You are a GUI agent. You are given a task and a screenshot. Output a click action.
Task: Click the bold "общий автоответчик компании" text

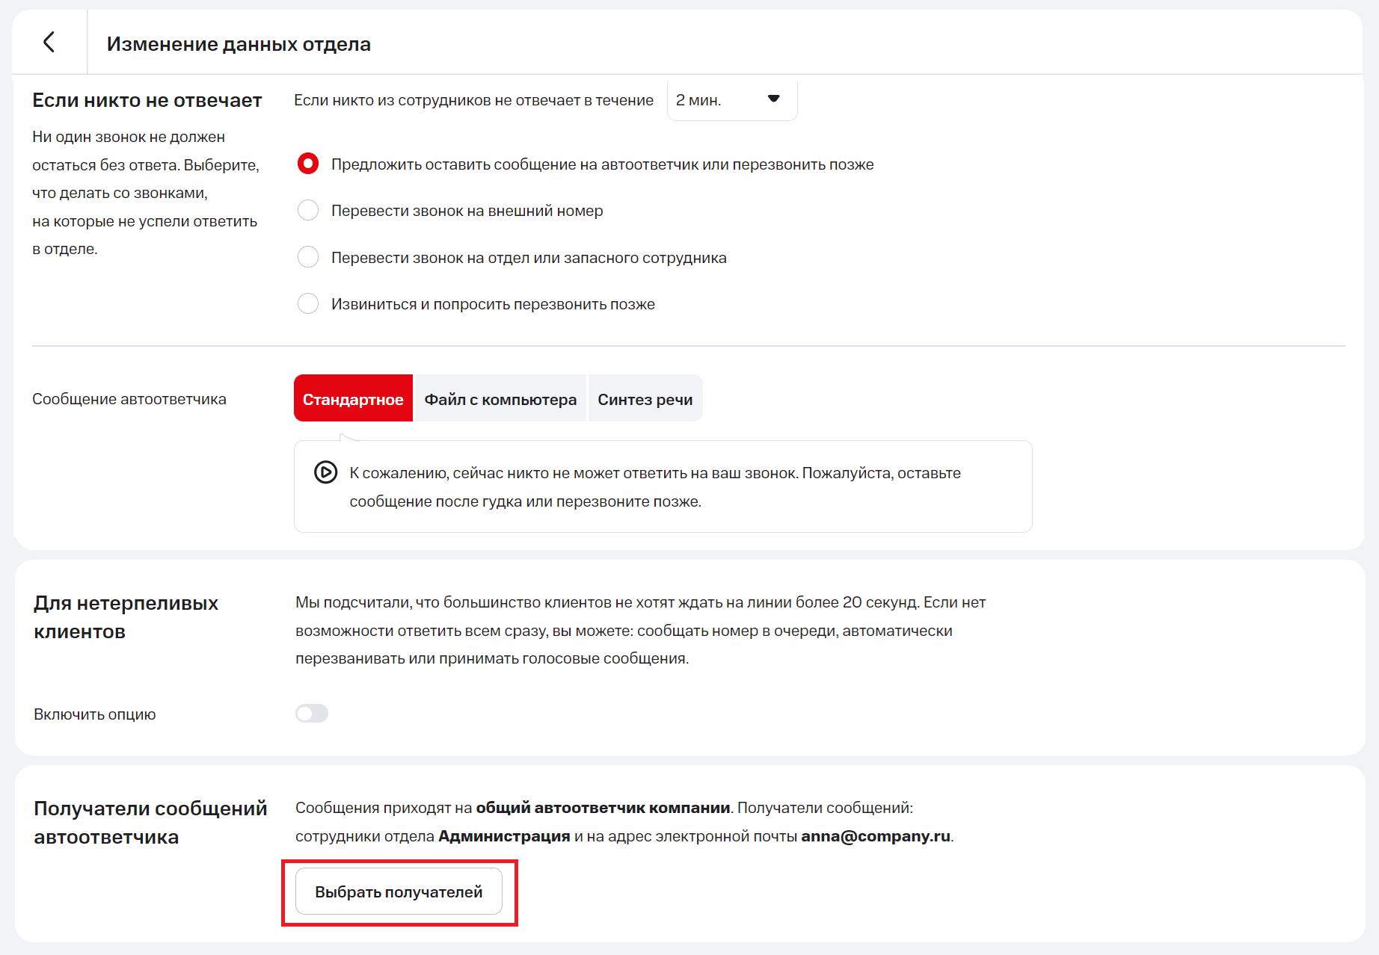tap(603, 808)
